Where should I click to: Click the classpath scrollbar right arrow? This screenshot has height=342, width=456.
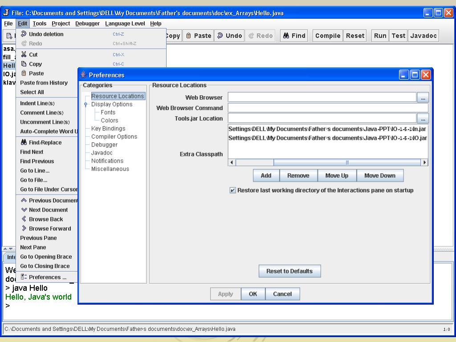coord(424,162)
